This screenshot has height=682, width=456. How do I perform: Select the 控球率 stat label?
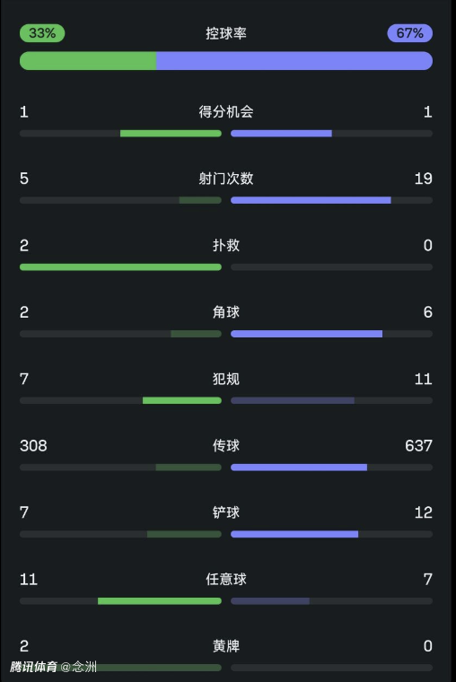click(x=226, y=33)
